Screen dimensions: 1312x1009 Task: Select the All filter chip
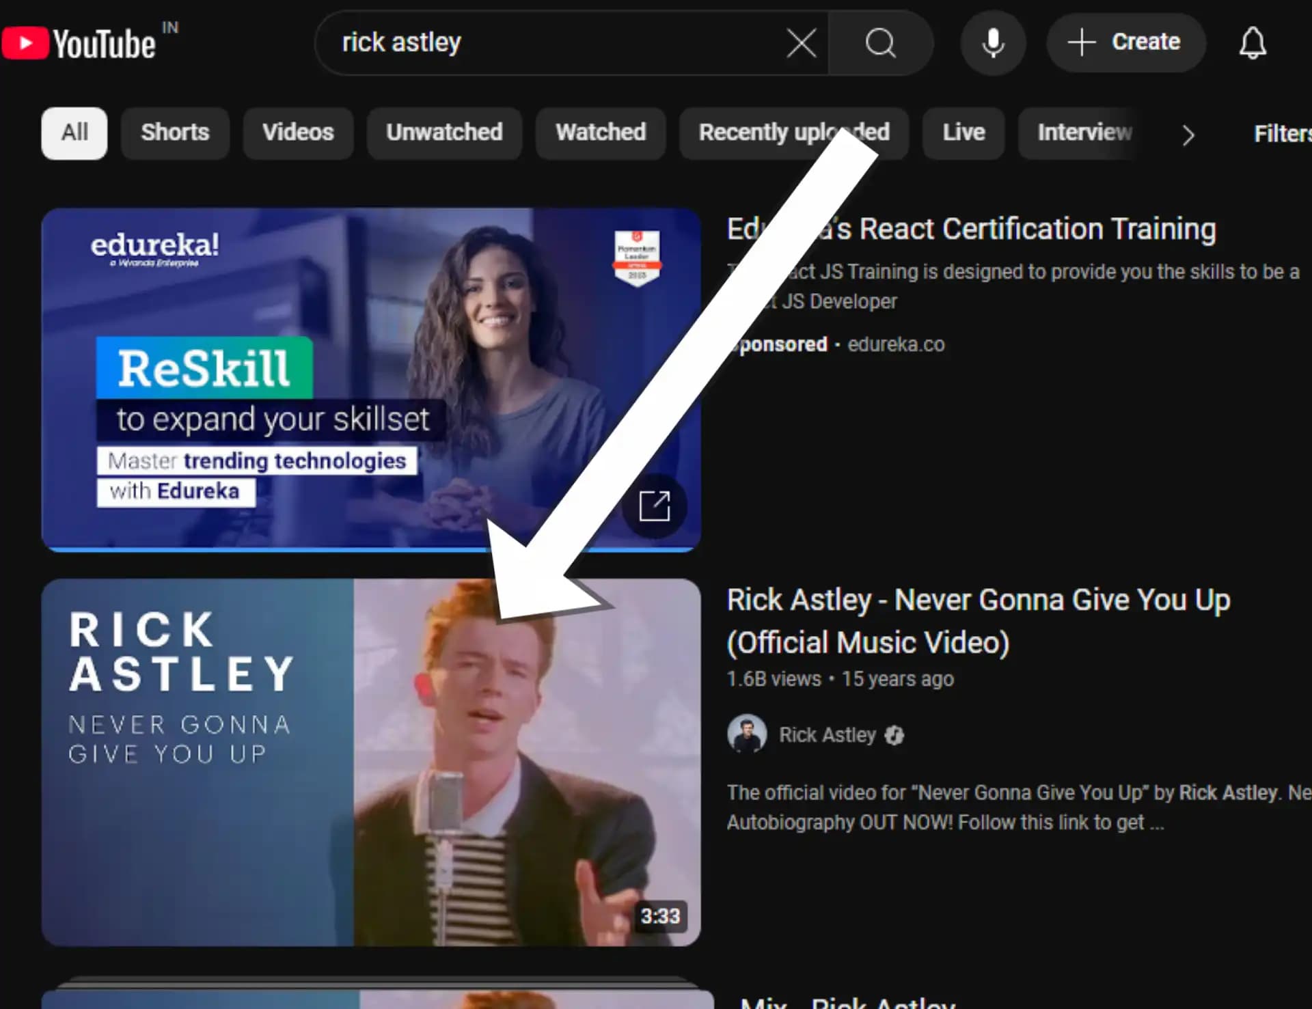(x=74, y=133)
